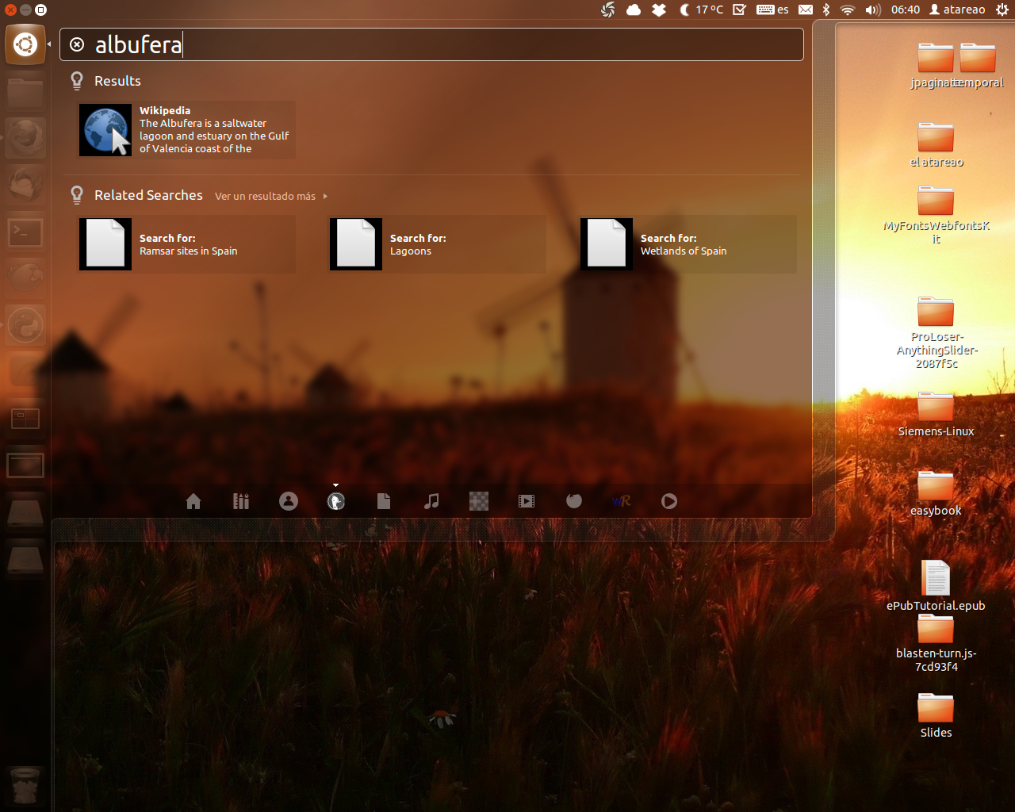Search for Wetlands of Spain
This screenshot has height=812, width=1015.
tap(688, 244)
